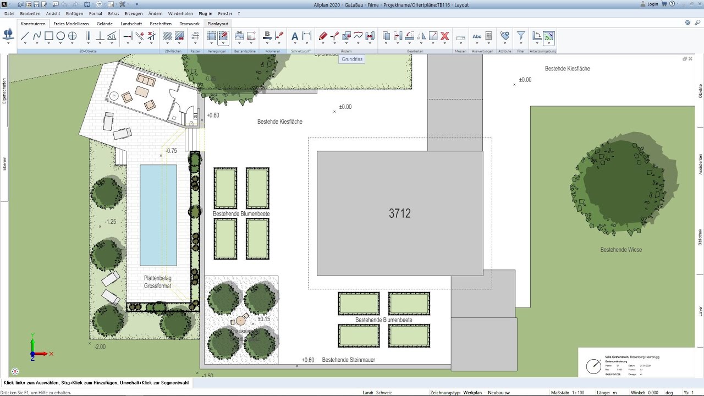Select the Spline curve tool

coord(37,36)
